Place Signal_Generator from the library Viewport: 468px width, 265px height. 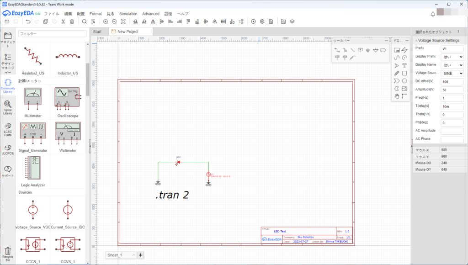33,137
